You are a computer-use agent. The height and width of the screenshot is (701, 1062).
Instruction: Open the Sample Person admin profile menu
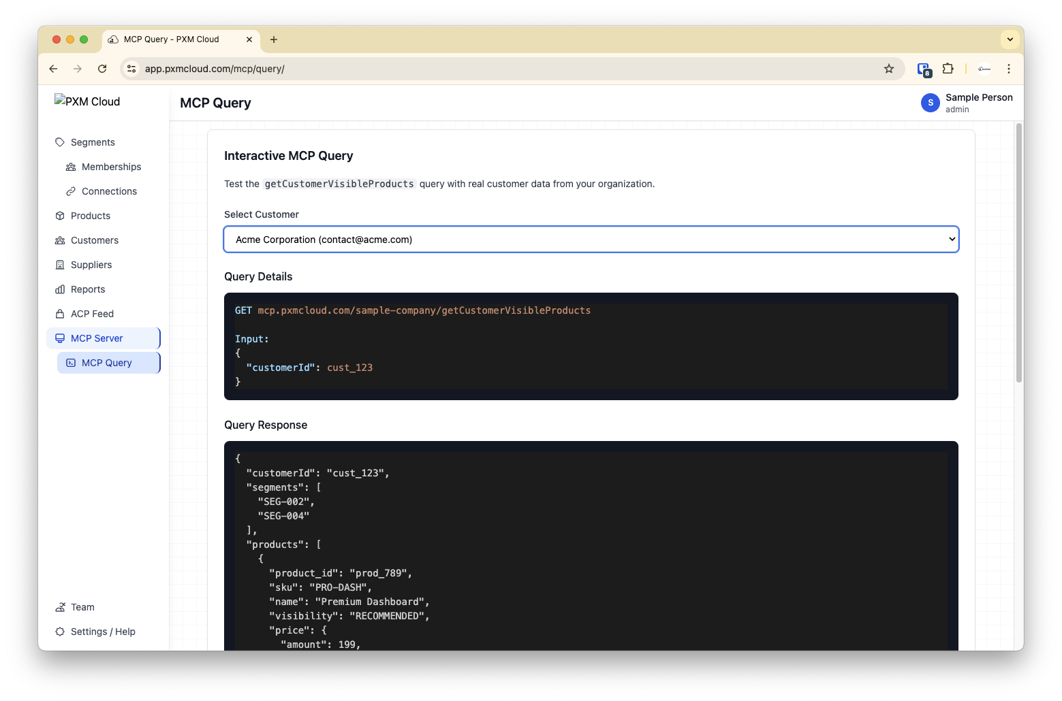967,103
